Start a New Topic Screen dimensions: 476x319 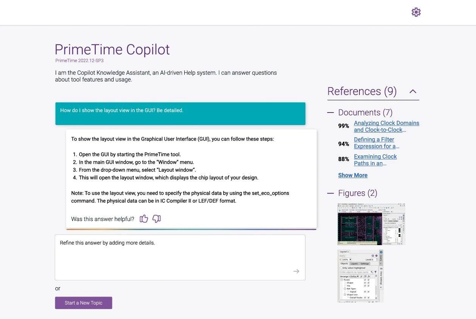tap(84, 303)
